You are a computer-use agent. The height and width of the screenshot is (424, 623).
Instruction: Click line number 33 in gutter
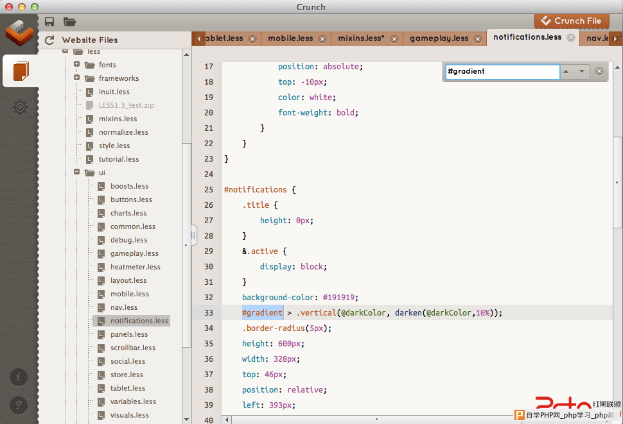coord(209,313)
